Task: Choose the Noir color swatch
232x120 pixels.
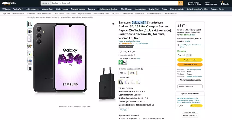Action: click(121, 82)
